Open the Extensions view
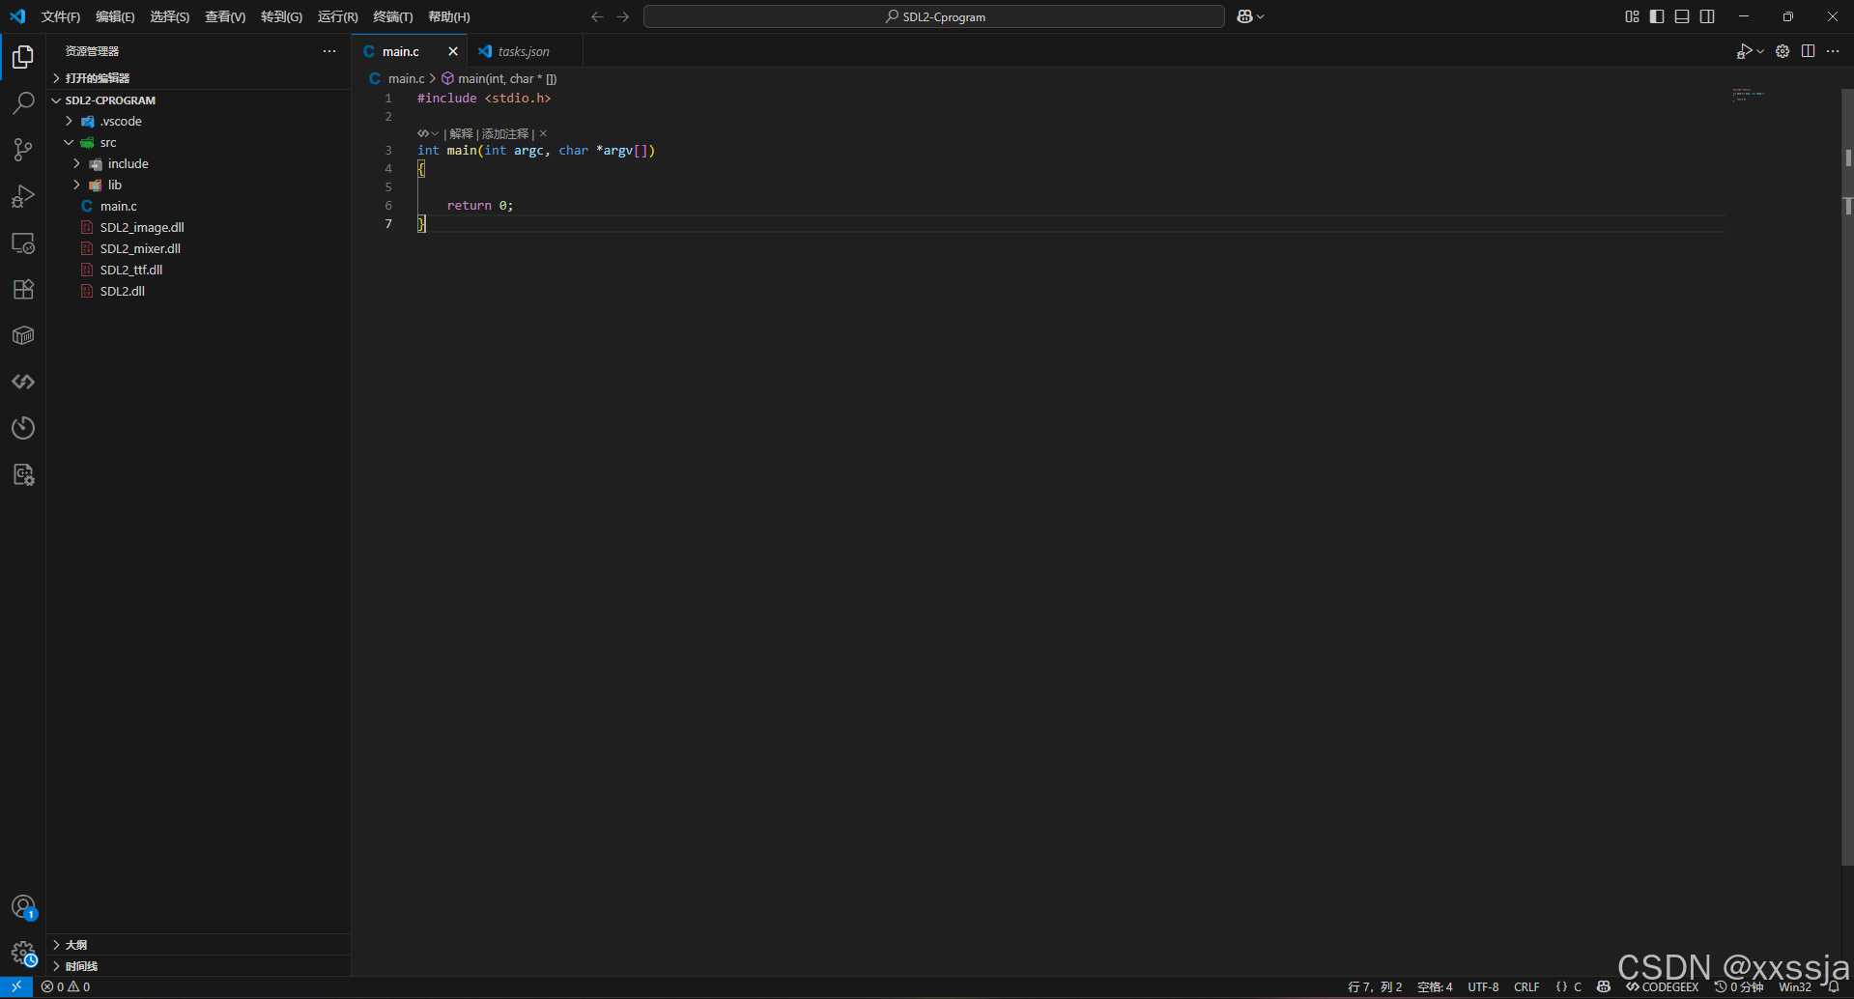Viewport: 1854px width, 999px height. pos(23,289)
